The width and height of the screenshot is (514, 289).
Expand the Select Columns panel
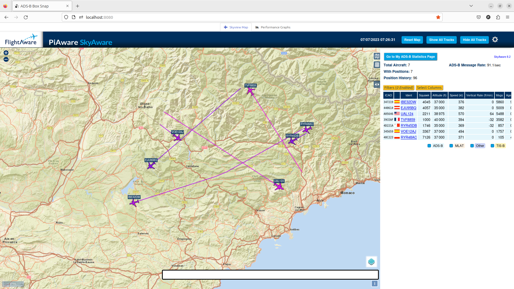click(x=429, y=88)
